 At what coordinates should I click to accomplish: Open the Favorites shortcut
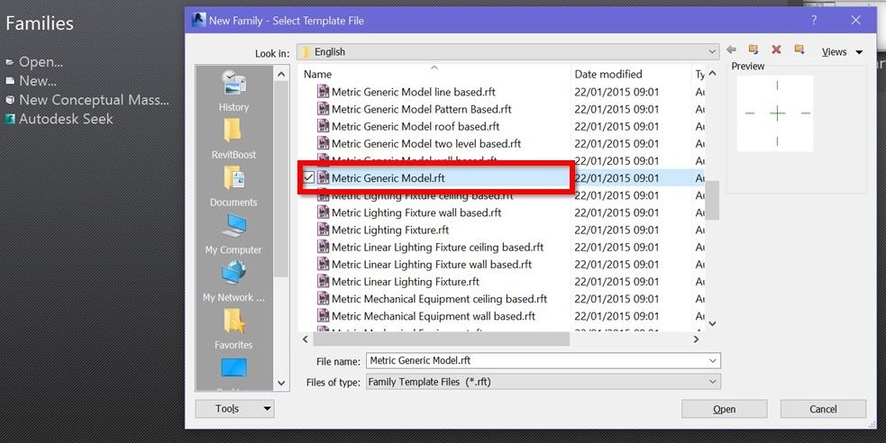[233, 330]
